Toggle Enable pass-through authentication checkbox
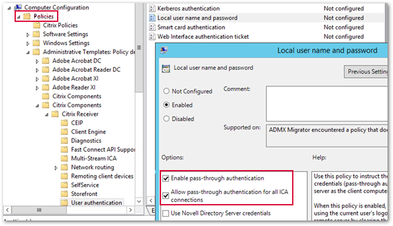Image resolution: width=393 pixels, height=226 pixels. [166, 179]
